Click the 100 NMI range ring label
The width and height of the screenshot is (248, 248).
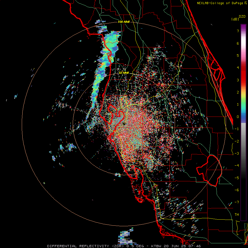[124, 22]
